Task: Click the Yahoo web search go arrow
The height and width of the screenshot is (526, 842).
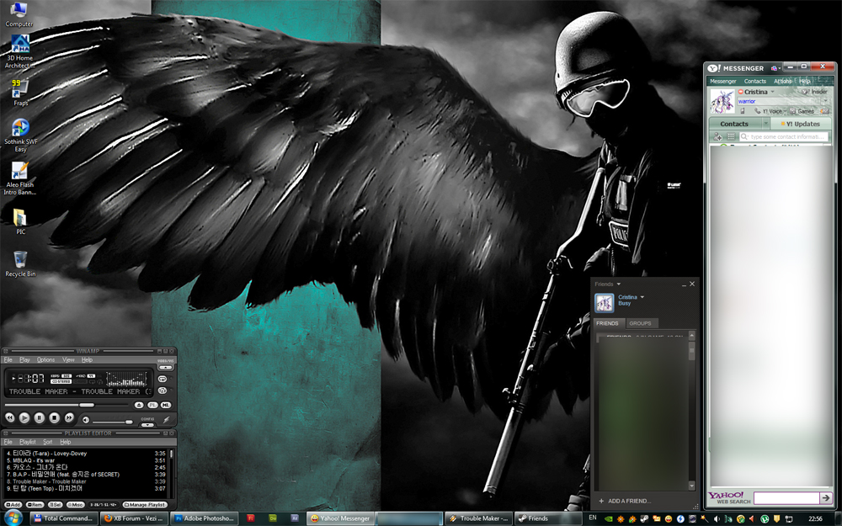Action: tap(826, 498)
